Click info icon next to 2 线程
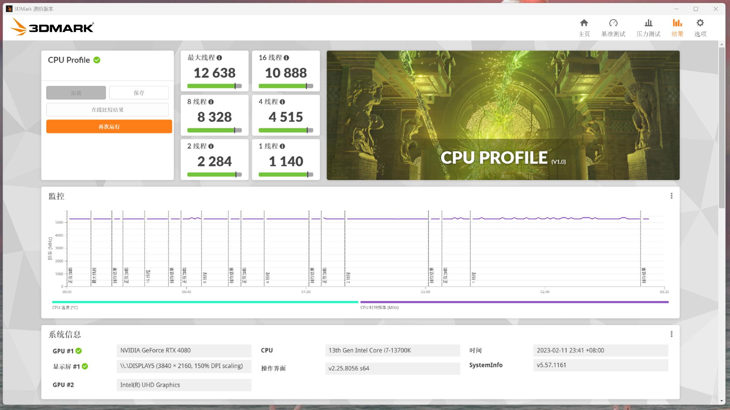Image resolution: width=730 pixels, height=410 pixels. click(211, 146)
